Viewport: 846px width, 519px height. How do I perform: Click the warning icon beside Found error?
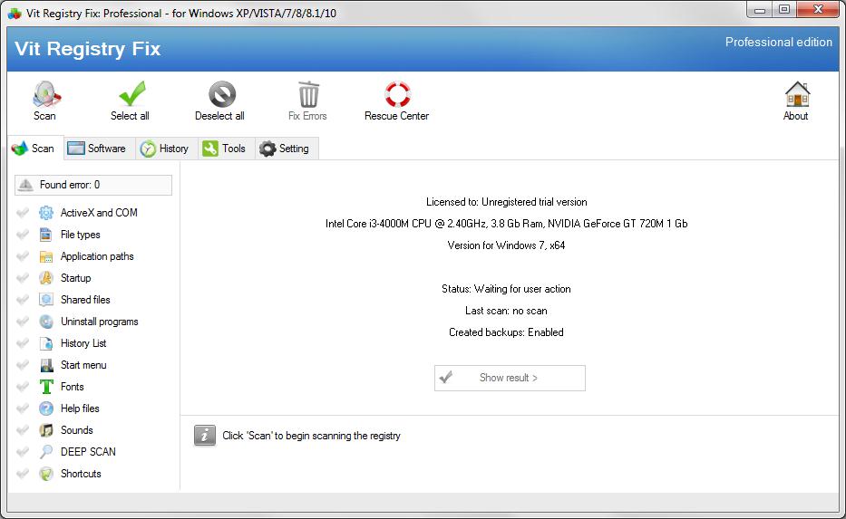(x=25, y=185)
